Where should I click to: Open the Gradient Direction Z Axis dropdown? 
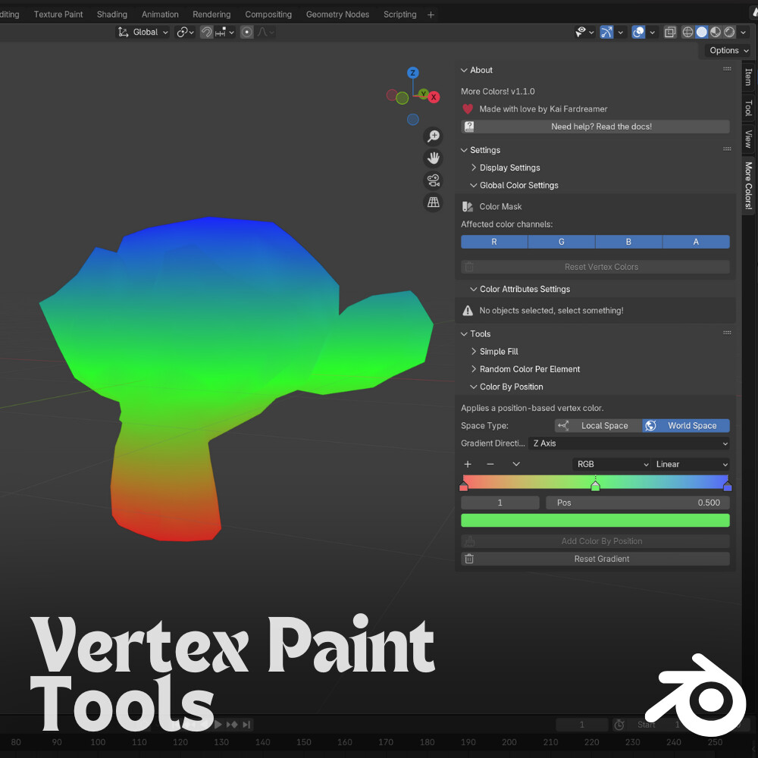[629, 443]
